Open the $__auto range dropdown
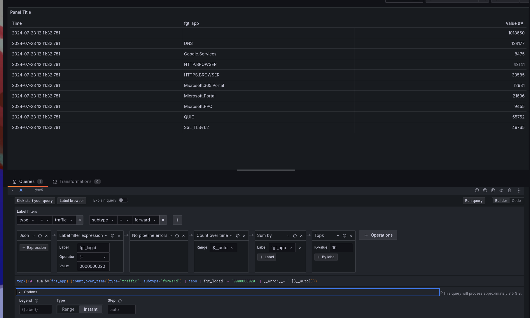 coord(223,247)
